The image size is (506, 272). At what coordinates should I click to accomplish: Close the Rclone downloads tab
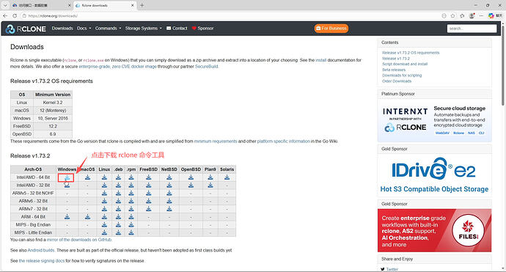click(x=133, y=5)
